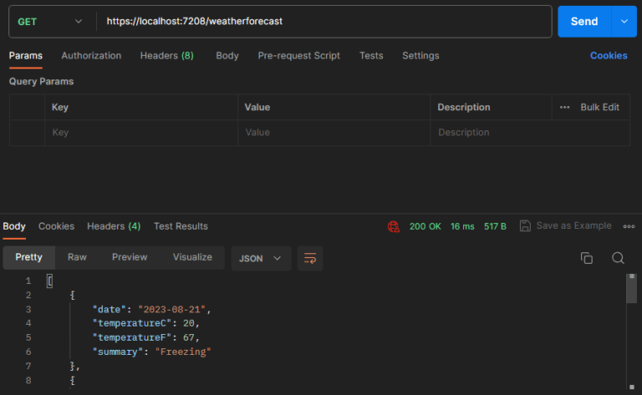Select the Preview response view
The width and height of the screenshot is (642, 395).
click(130, 257)
